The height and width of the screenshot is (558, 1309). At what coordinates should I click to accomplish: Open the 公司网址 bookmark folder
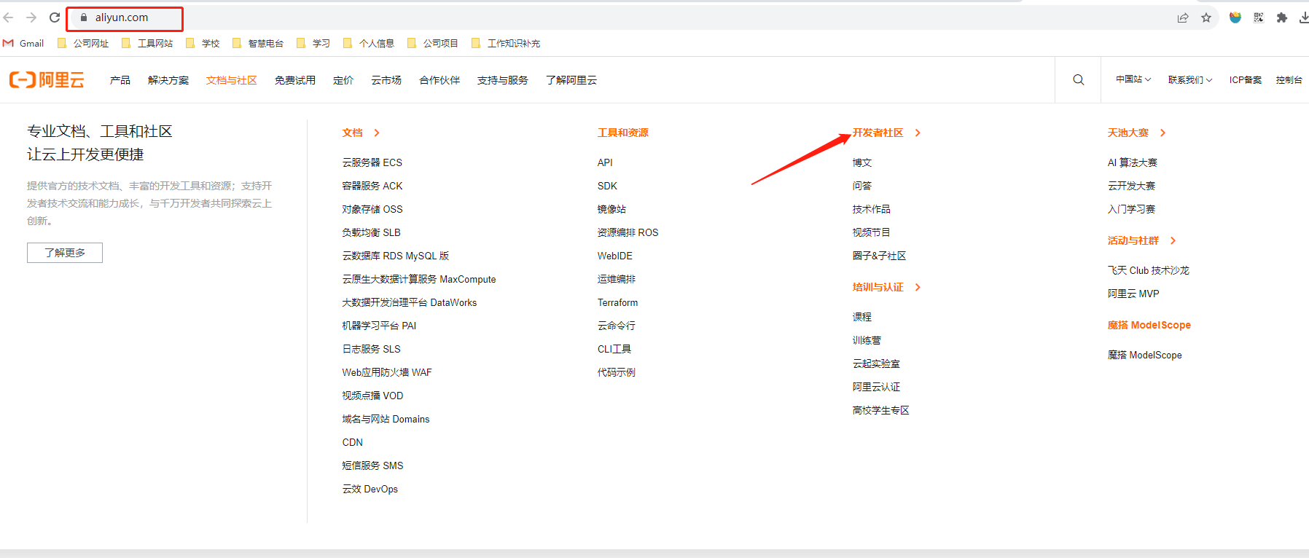tap(83, 43)
